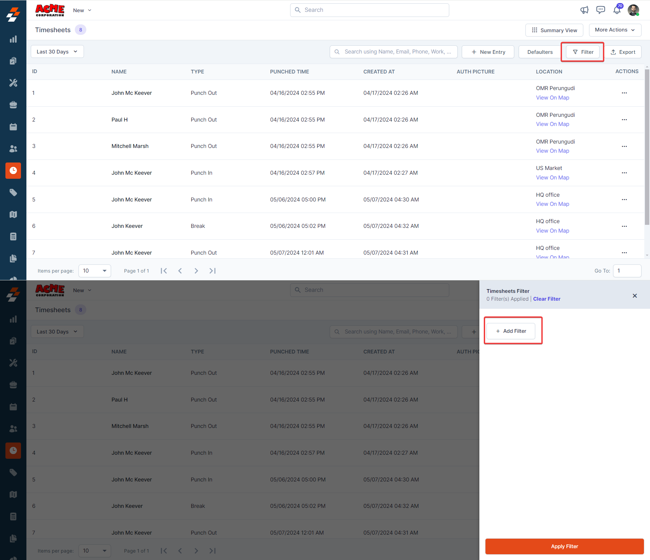Open the calendar icon in sidebar
The width and height of the screenshot is (650, 560).
click(13, 127)
